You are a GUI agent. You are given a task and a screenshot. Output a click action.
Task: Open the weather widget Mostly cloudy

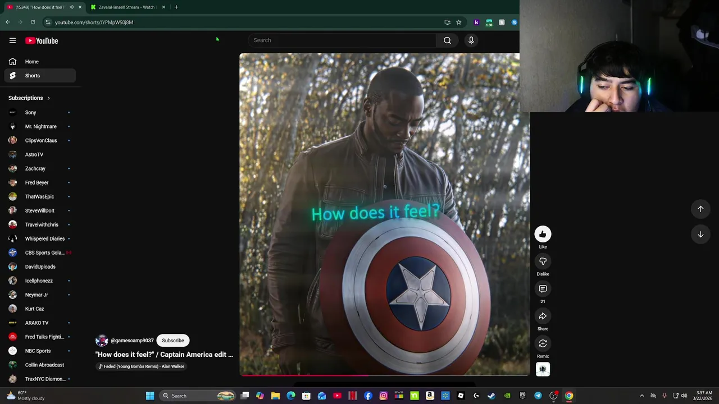click(25, 396)
